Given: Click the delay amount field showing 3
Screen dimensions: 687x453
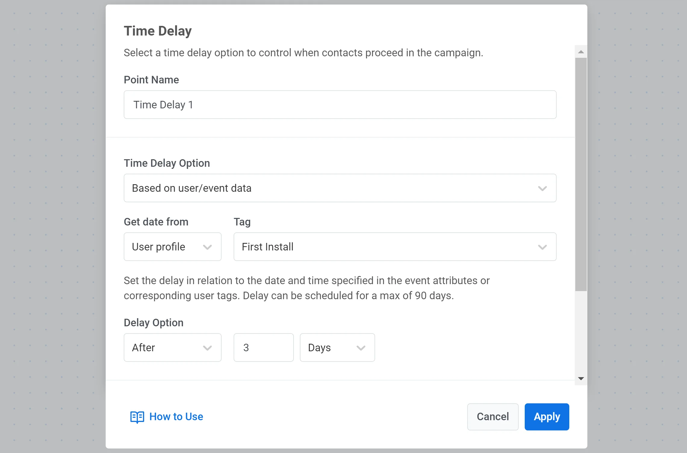Looking at the screenshot, I should pyautogui.click(x=263, y=348).
